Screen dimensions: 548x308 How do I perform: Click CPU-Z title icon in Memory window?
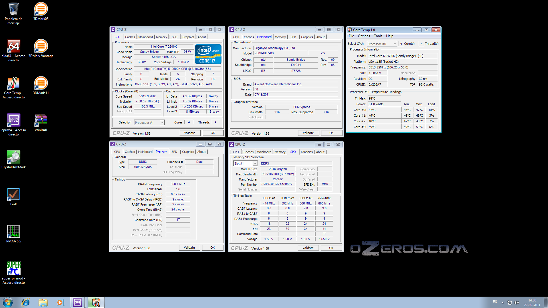113,144
